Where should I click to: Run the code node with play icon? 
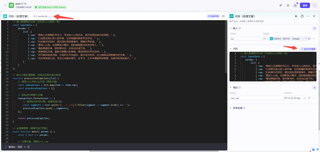[296, 16]
